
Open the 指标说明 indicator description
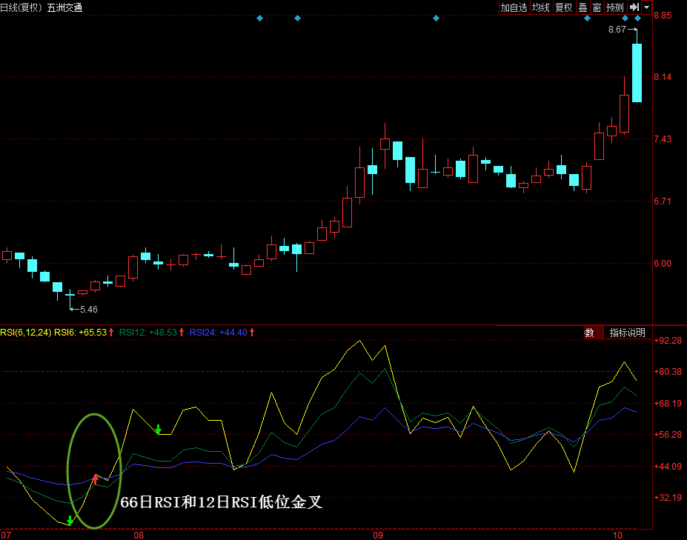pos(627,333)
